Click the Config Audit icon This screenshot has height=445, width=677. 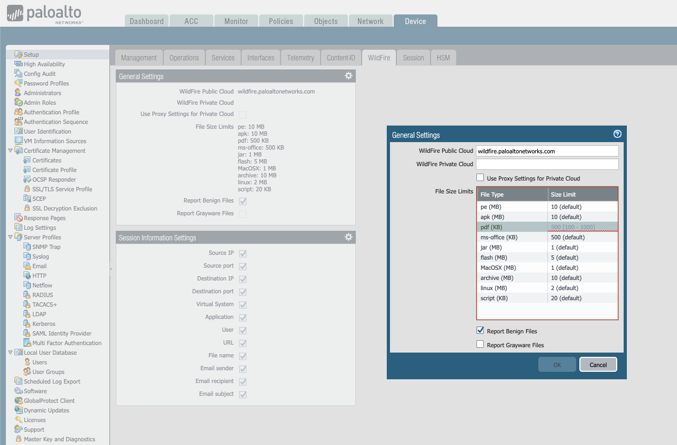pyautogui.click(x=19, y=74)
